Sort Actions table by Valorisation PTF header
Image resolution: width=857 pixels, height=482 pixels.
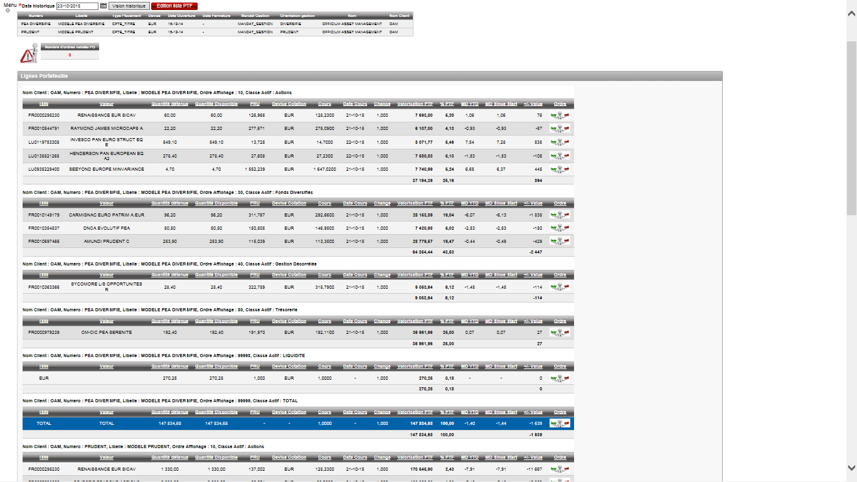click(x=415, y=105)
